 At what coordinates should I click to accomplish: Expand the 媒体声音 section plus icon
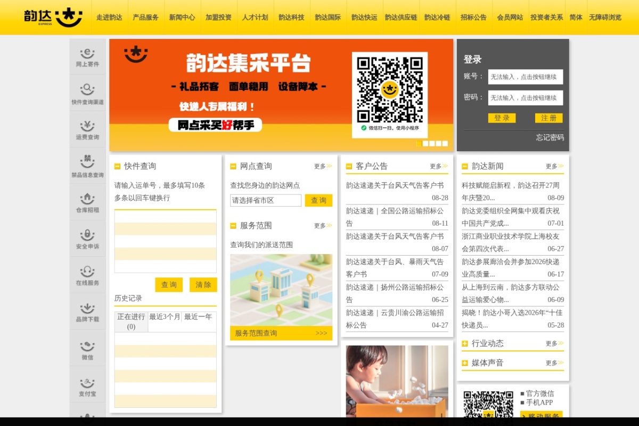tap(464, 363)
